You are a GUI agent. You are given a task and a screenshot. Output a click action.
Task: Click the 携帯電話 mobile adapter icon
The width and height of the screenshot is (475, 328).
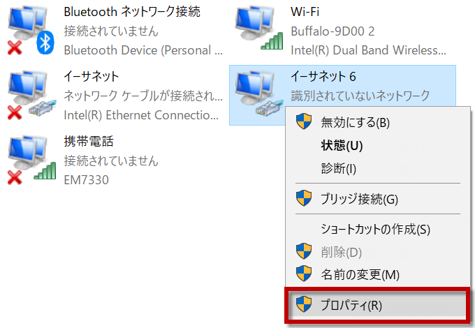tap(31, 160)
